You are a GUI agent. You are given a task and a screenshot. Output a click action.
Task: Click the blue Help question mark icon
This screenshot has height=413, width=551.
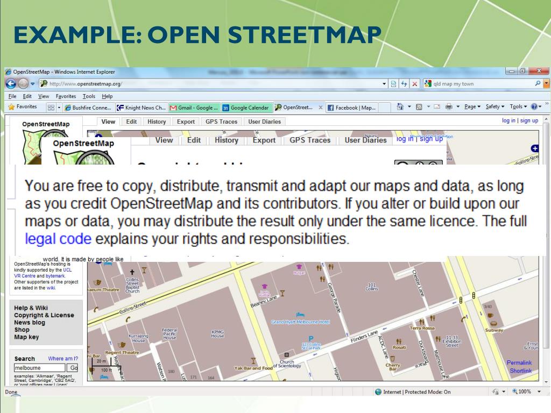pos(534,106)
